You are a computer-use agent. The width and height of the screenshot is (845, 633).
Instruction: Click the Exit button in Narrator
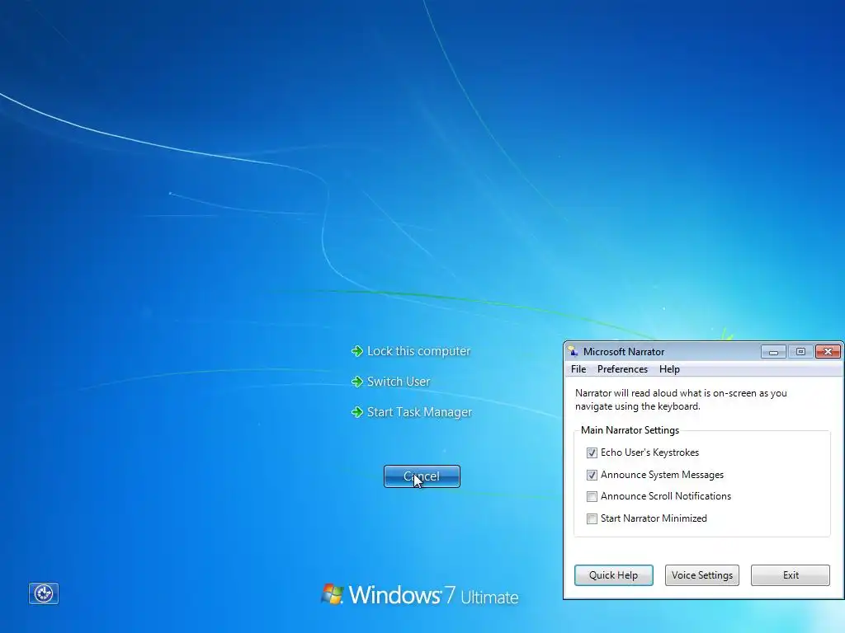[791, 574]
